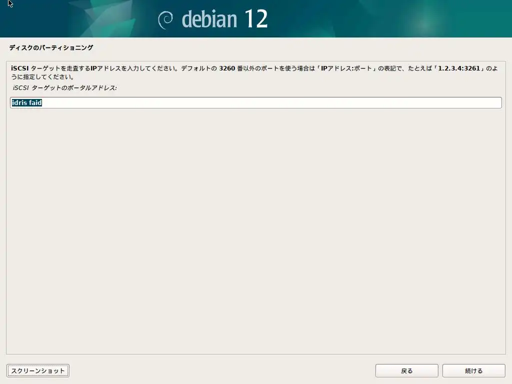Screen dimensions: 512x384
Task: Click the iSCSI ターゲットのポータルアドレス label
Action: (x=64, y=88)
